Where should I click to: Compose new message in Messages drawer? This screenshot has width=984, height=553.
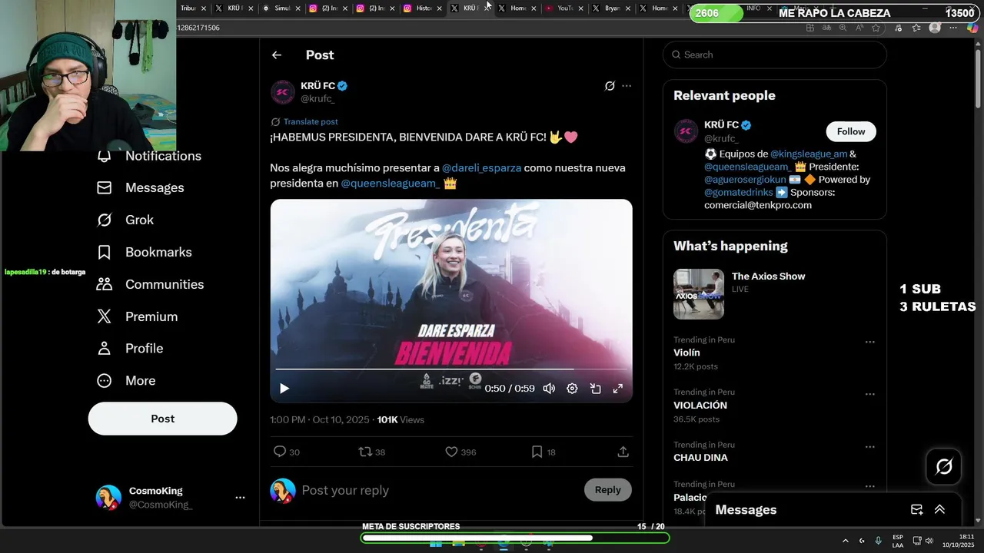[916, 510]
